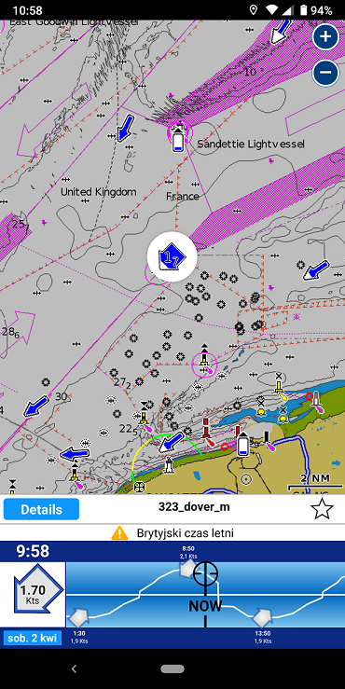
Task: Add 323_dover_m to favorites star
Action: (322, 509)
